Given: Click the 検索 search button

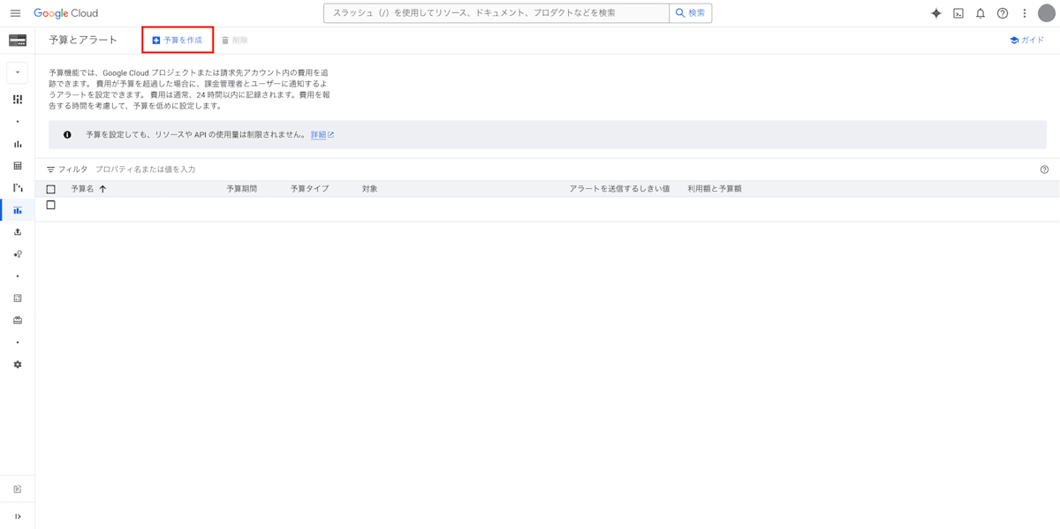Looking at the screenshot, I should coord(691,13).
